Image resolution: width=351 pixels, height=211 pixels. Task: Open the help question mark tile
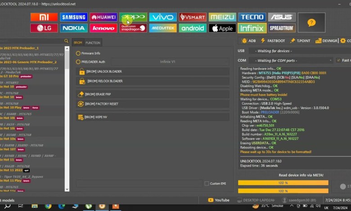coord(311,22)
